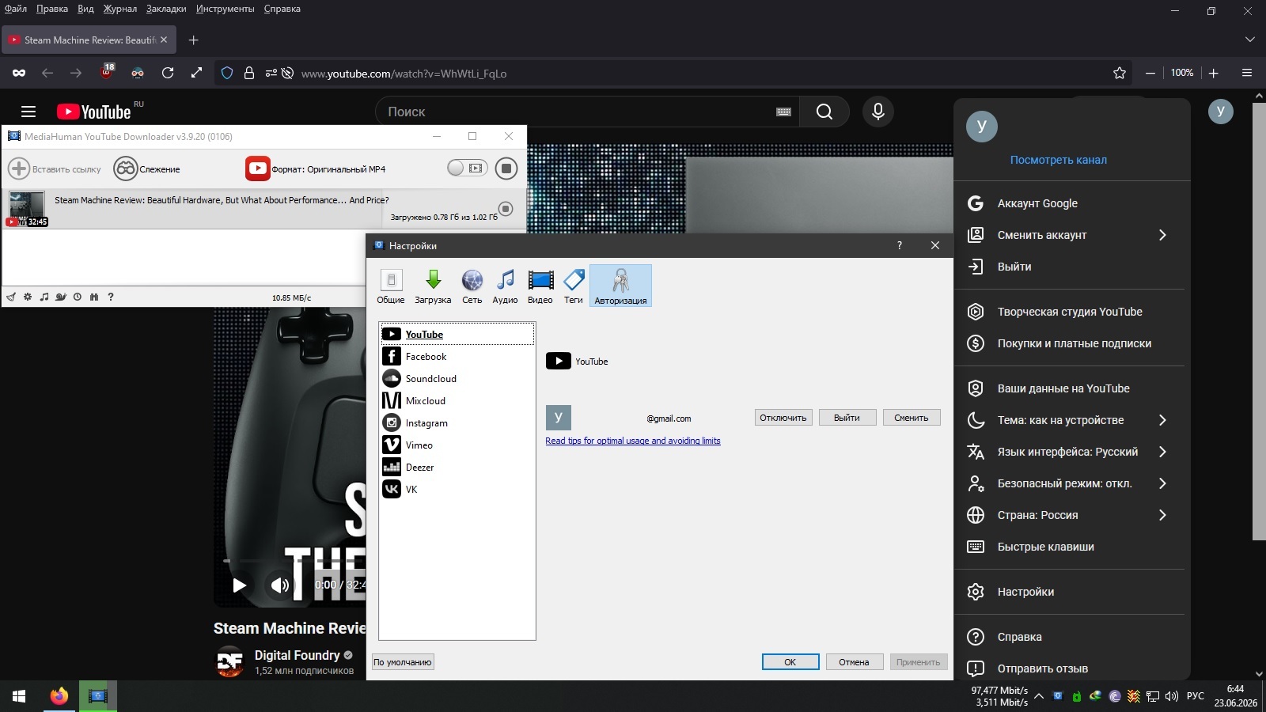1266x712 pixels.
Task: Open the Firefox application hamburger menu
Action: point(1247,73)
